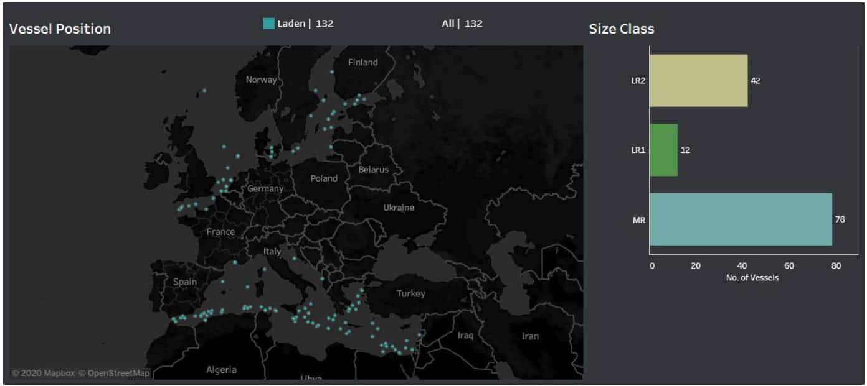Viewport: 867px width, 386px height.
Task: Click the Italy label on the map
Action: pyautogui.click(x=272, y=252)
